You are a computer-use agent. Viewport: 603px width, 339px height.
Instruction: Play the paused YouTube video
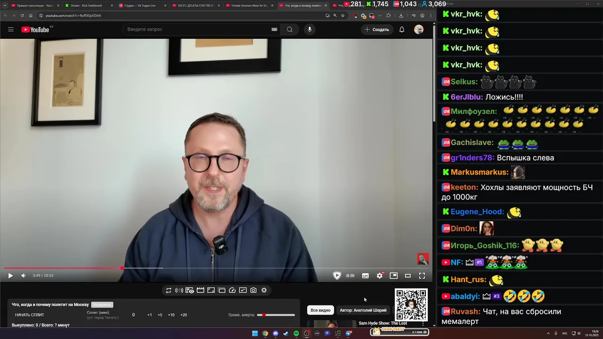[10, 275]
